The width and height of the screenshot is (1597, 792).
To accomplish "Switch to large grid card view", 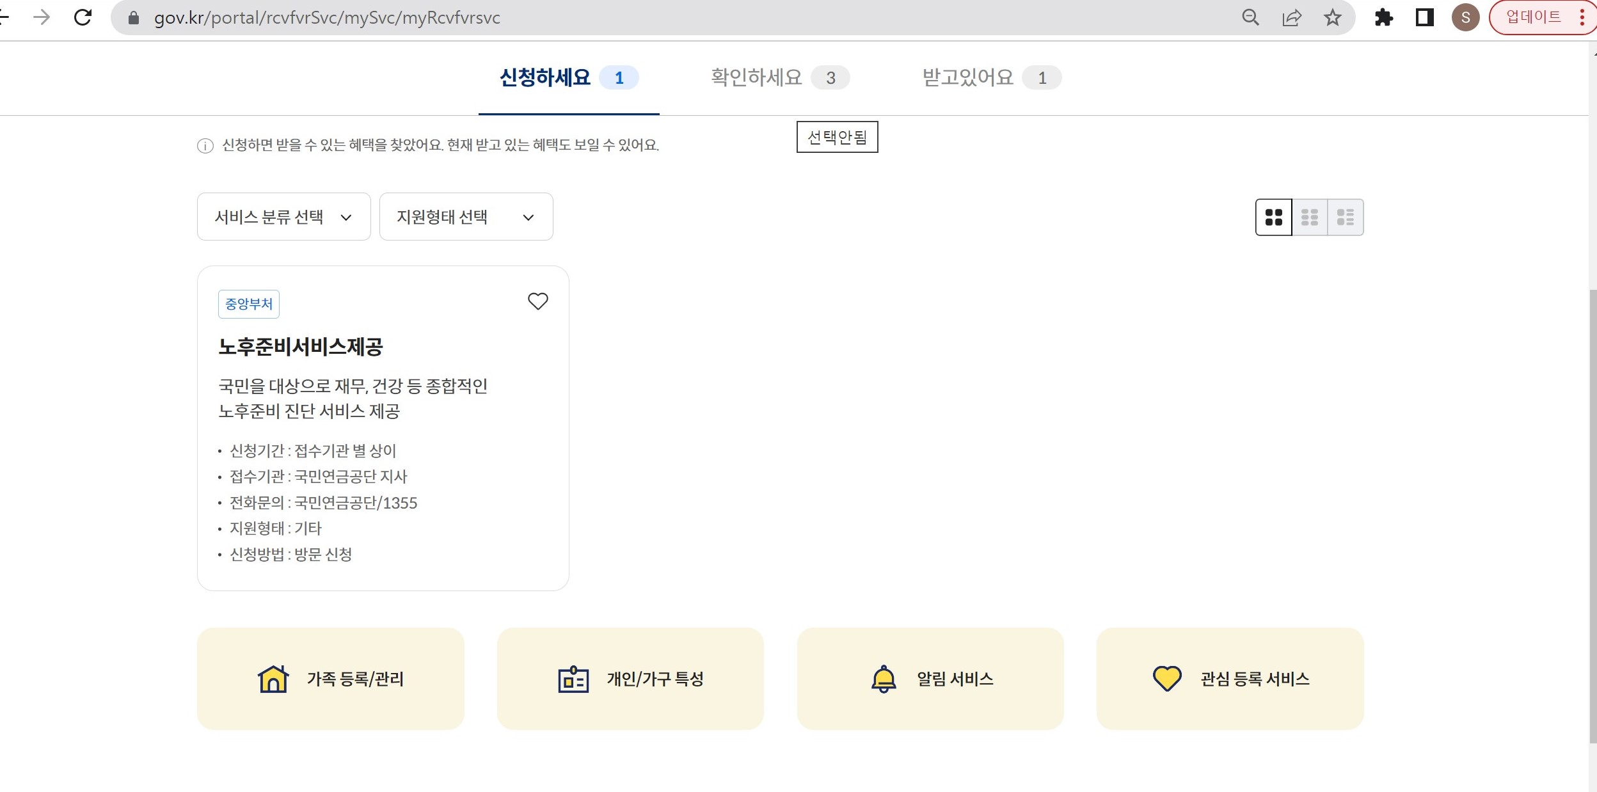I will click(x=1273, y=218).
